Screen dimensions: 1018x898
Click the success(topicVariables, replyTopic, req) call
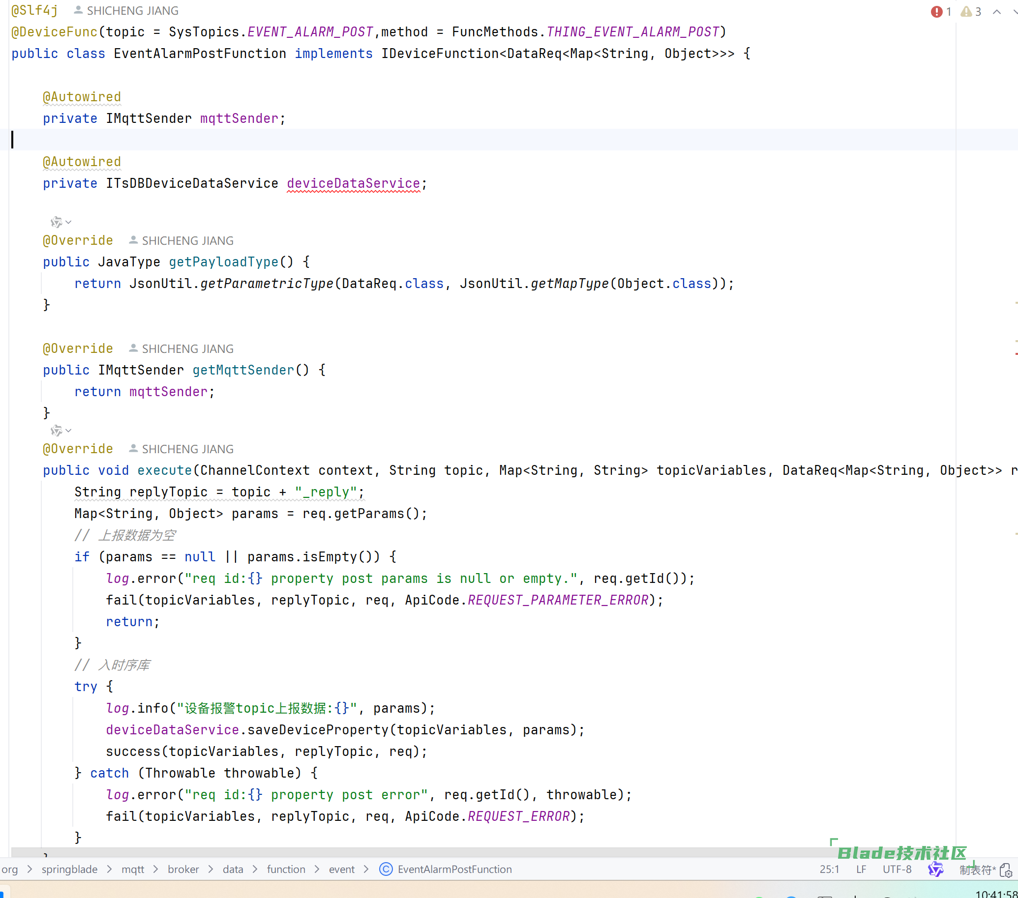[267, 752]
